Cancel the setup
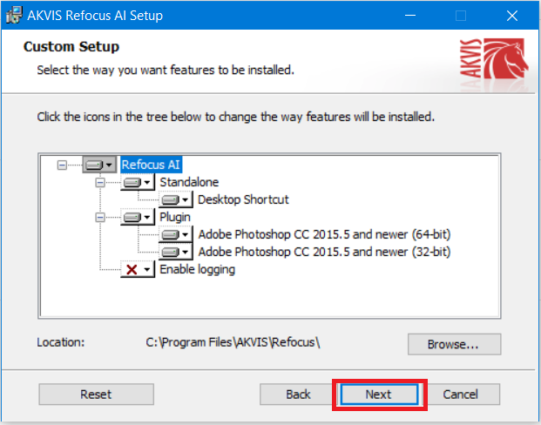The width and height of the screenshot is (541, 425). (x=460, y=394)
